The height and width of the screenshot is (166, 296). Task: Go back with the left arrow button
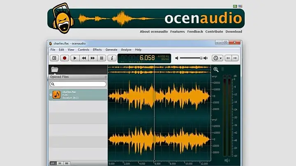click(x=228, y=58)
